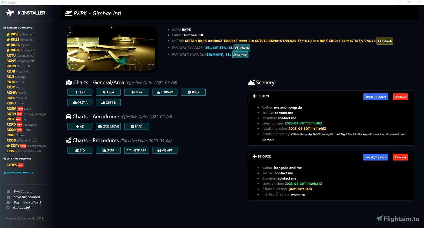
Task: Open the INSTR APP chart
Action: (x=137, y=150)
